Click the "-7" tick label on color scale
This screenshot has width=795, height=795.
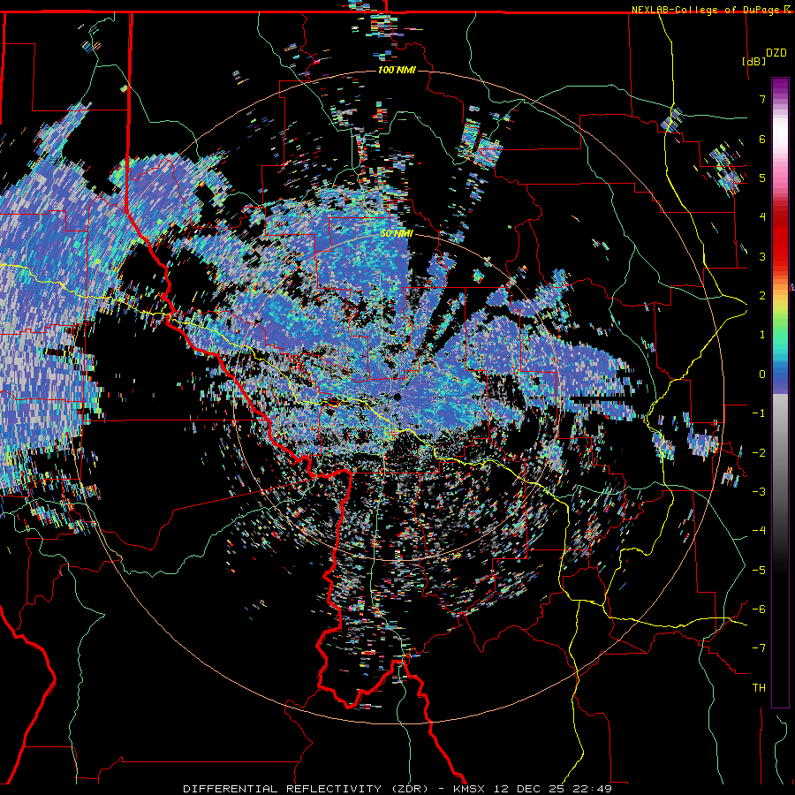pos(759,648)
